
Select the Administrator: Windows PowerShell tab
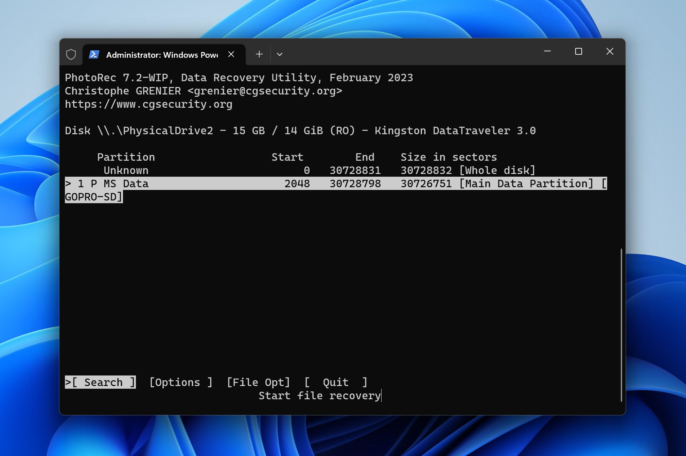(164, 54)
